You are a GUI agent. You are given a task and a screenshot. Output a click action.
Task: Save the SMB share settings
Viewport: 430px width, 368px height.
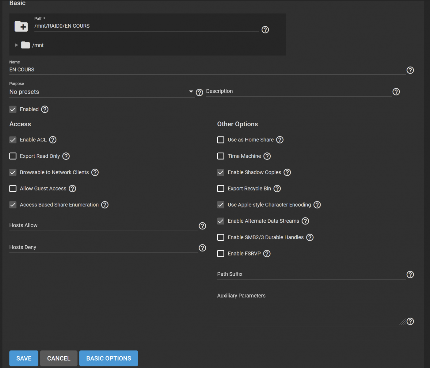(x=24, y=358)
